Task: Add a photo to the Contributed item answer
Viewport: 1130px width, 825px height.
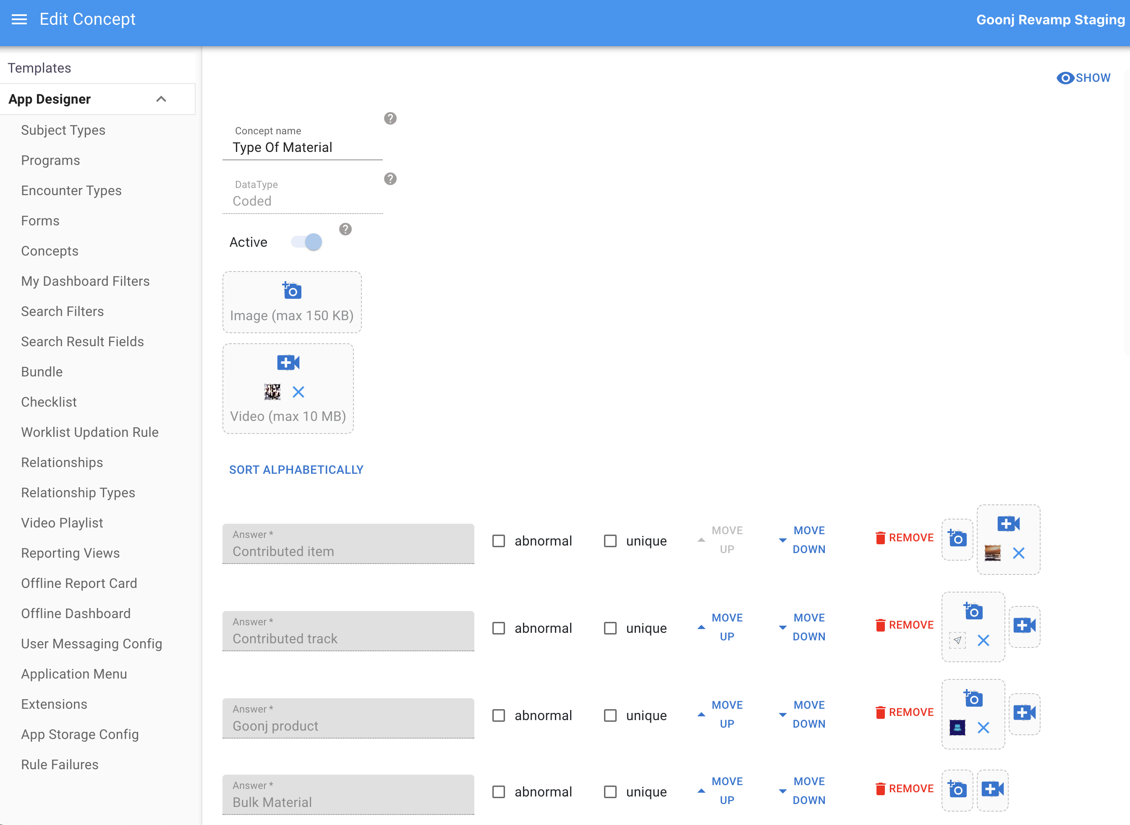Action: pyautogui.click(x=957, y=538)
